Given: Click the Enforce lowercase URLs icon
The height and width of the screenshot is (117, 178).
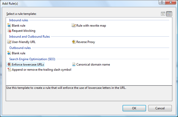Looking at the screenshot, I should coord(9,64).
